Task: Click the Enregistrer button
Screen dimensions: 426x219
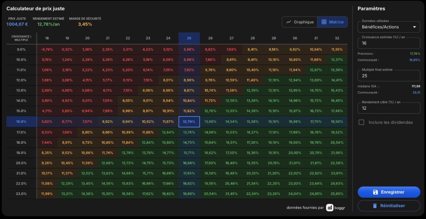Action: pos(389,192)
